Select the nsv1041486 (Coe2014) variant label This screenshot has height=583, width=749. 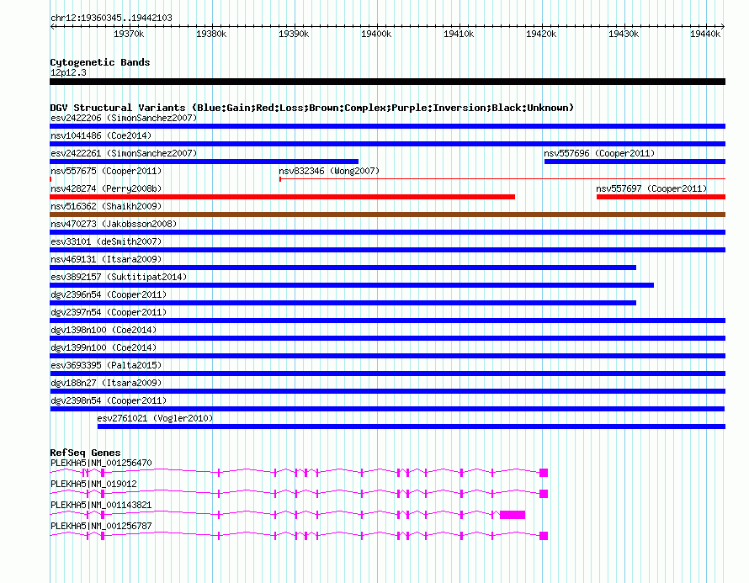[x=101, y=135]
